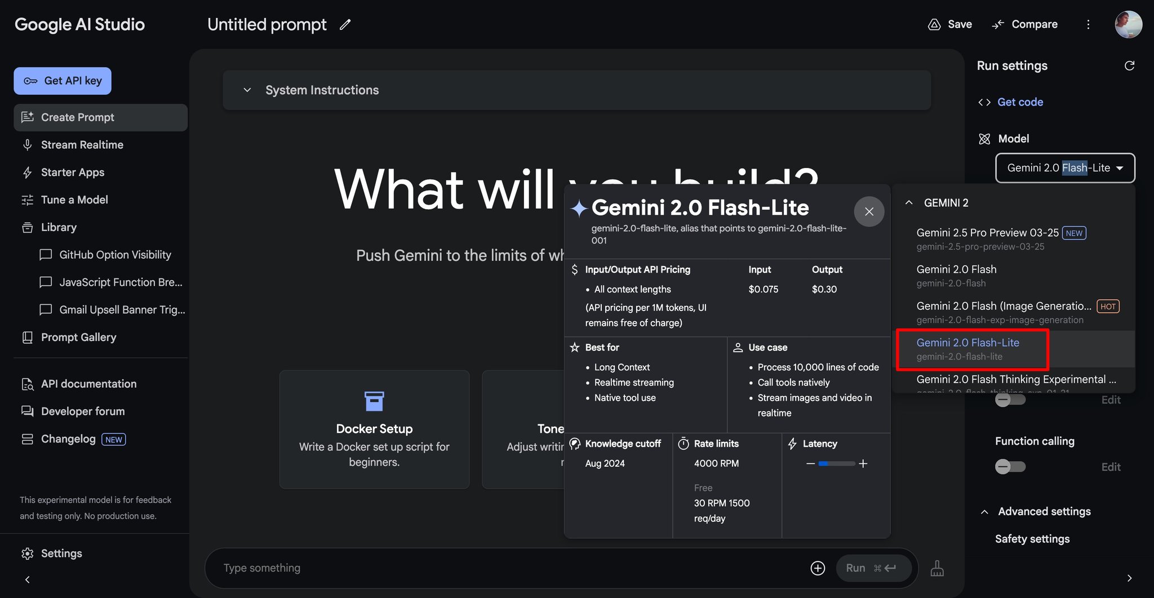The width and height of the screenshot is (1154, 598).
Task: Click the API documentation icon
Action: point(27,384)
